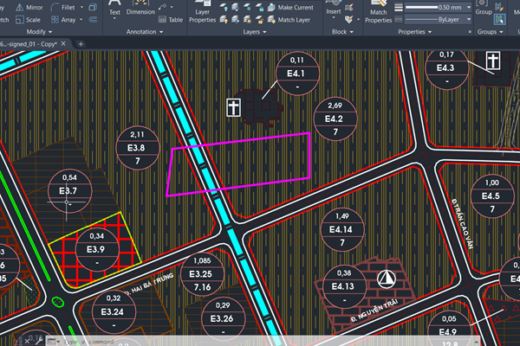520x346 pixels.
Task: Click the linetype icon beside ByLayer
Action: tap(399, 20)
